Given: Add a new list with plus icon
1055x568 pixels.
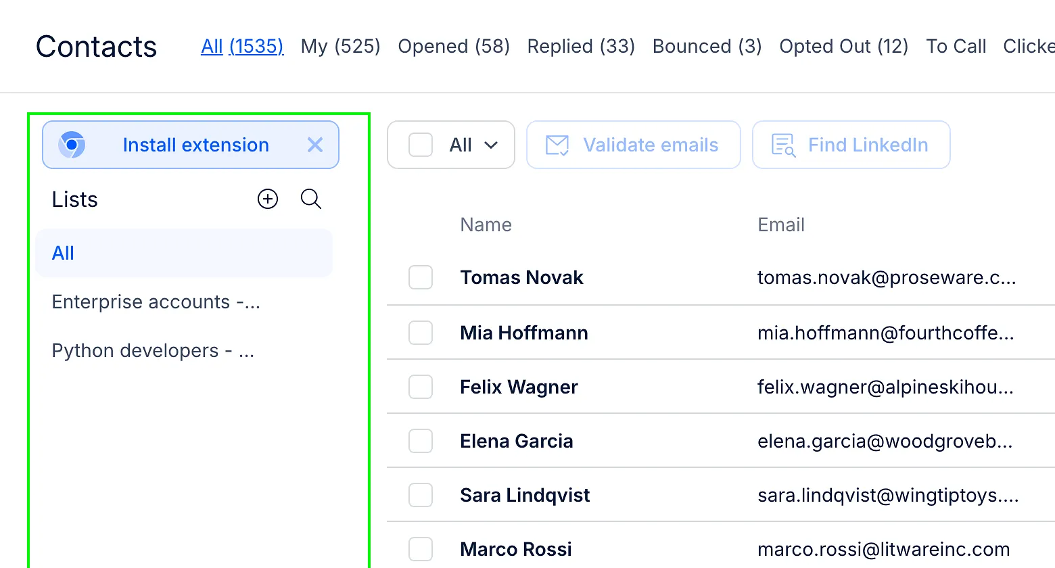Looking at the screenshot, I should point(268,199).
